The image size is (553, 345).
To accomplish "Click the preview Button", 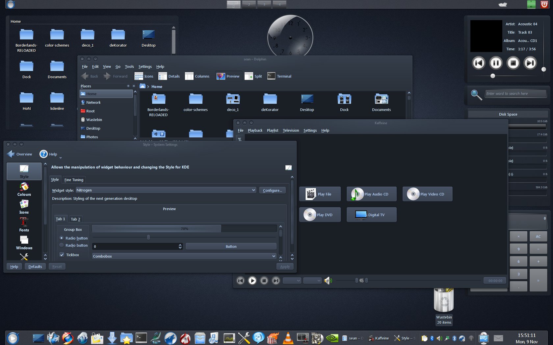I will pos(231,246).
